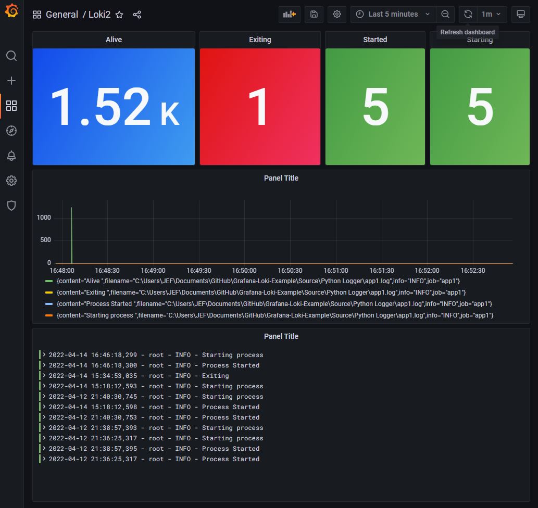Refresh the dashboard
The width and height of the screenshot is (538, 508).
click(468, 14)
